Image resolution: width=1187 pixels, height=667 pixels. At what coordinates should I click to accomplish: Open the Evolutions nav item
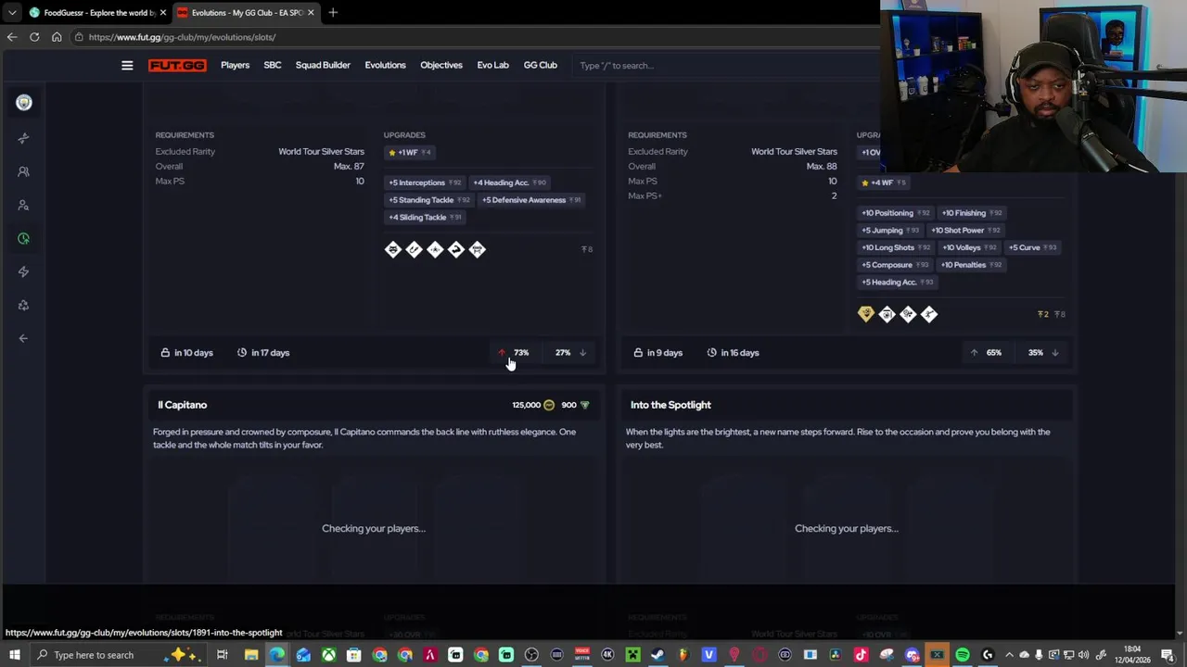[385, 65]
